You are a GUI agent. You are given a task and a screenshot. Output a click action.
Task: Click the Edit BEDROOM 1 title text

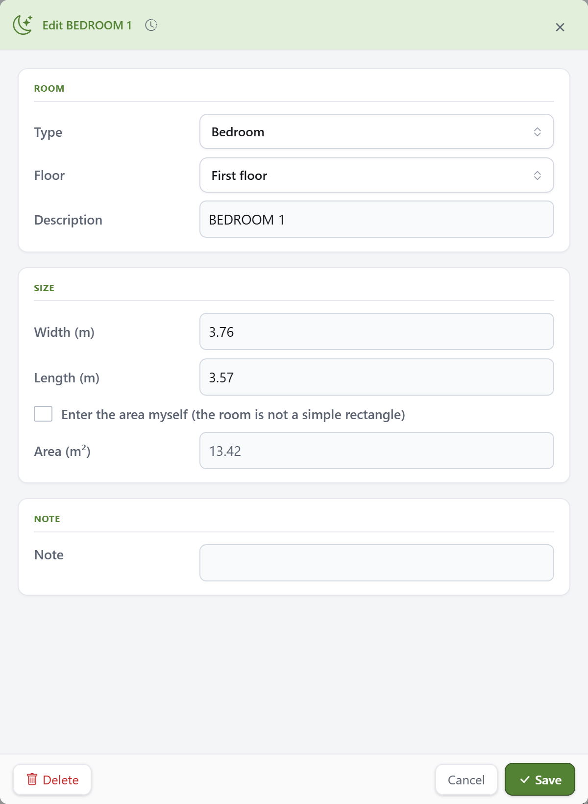(x=87, y=25)
